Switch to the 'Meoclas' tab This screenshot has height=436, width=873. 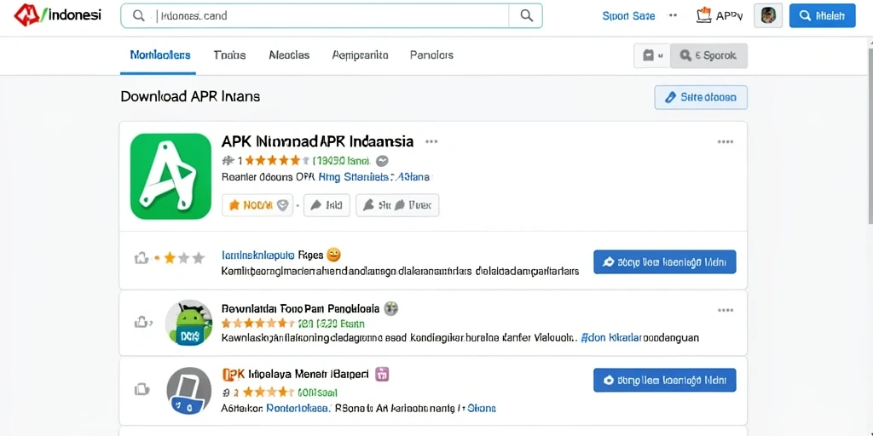pos(289,55)
